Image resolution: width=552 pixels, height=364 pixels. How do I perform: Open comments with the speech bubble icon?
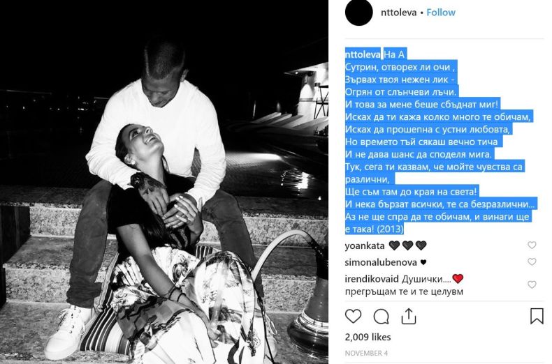(x=382, y=316)
